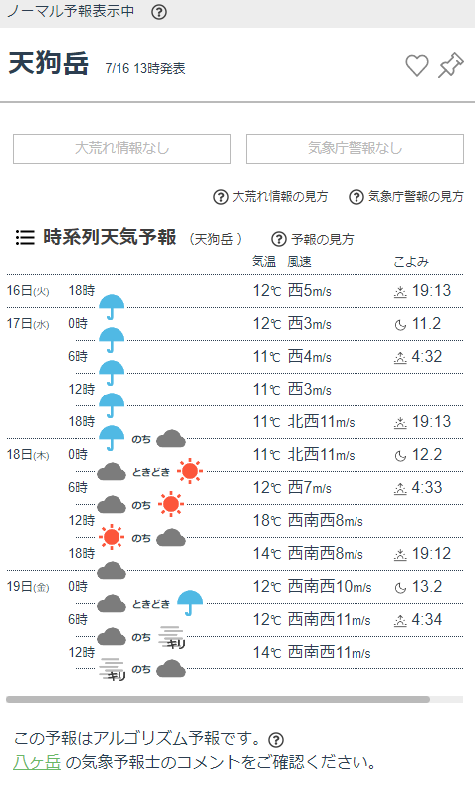
Task: Open 予報の見方 link
Action: [323, 239]
